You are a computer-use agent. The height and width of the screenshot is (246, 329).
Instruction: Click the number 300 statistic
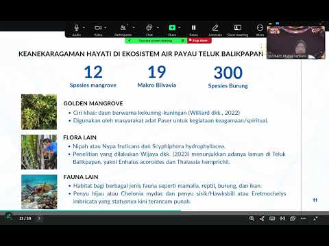(x=228, y=72)
